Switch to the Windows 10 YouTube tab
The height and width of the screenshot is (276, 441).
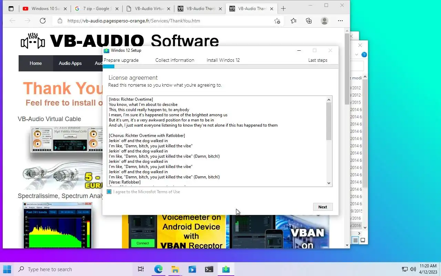tap(45, 9)
